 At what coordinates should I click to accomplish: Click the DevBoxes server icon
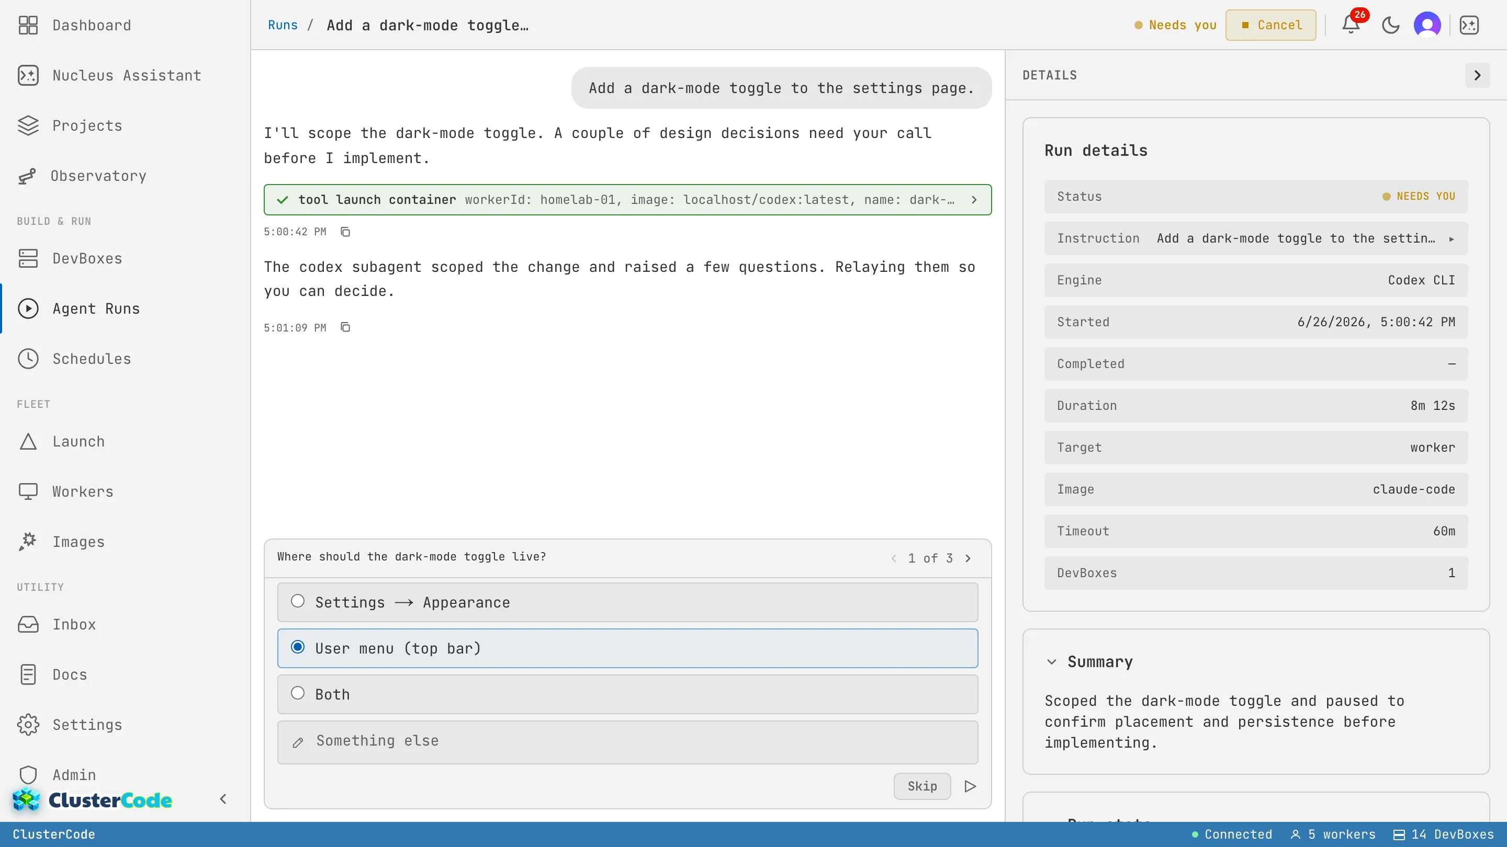[28, 258]
